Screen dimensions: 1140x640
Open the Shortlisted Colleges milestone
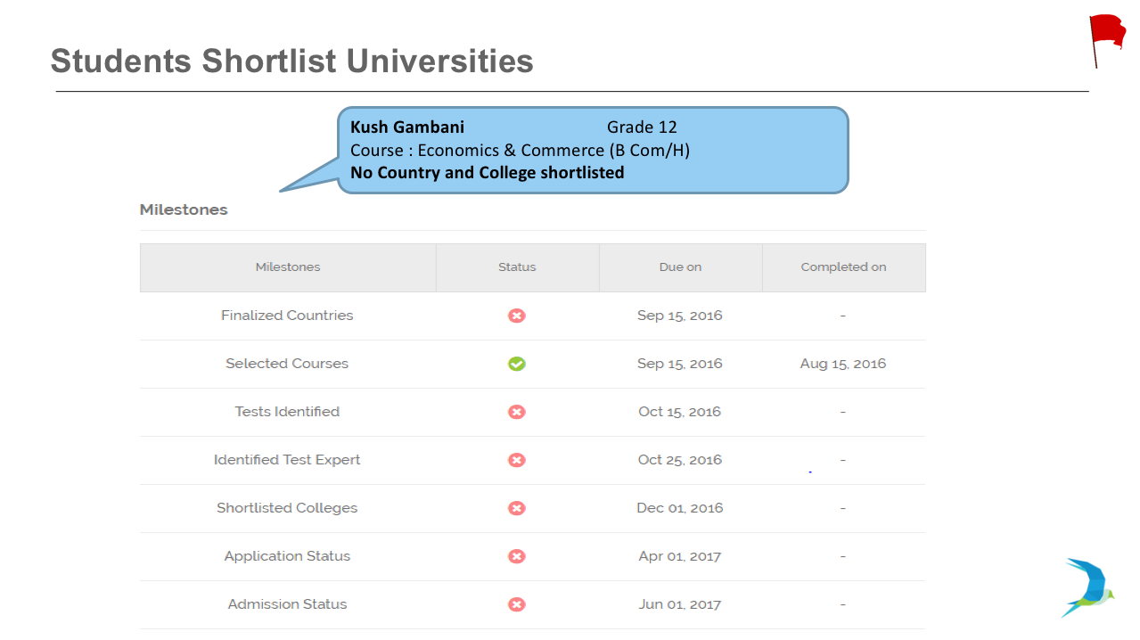[x=287, y=508]
